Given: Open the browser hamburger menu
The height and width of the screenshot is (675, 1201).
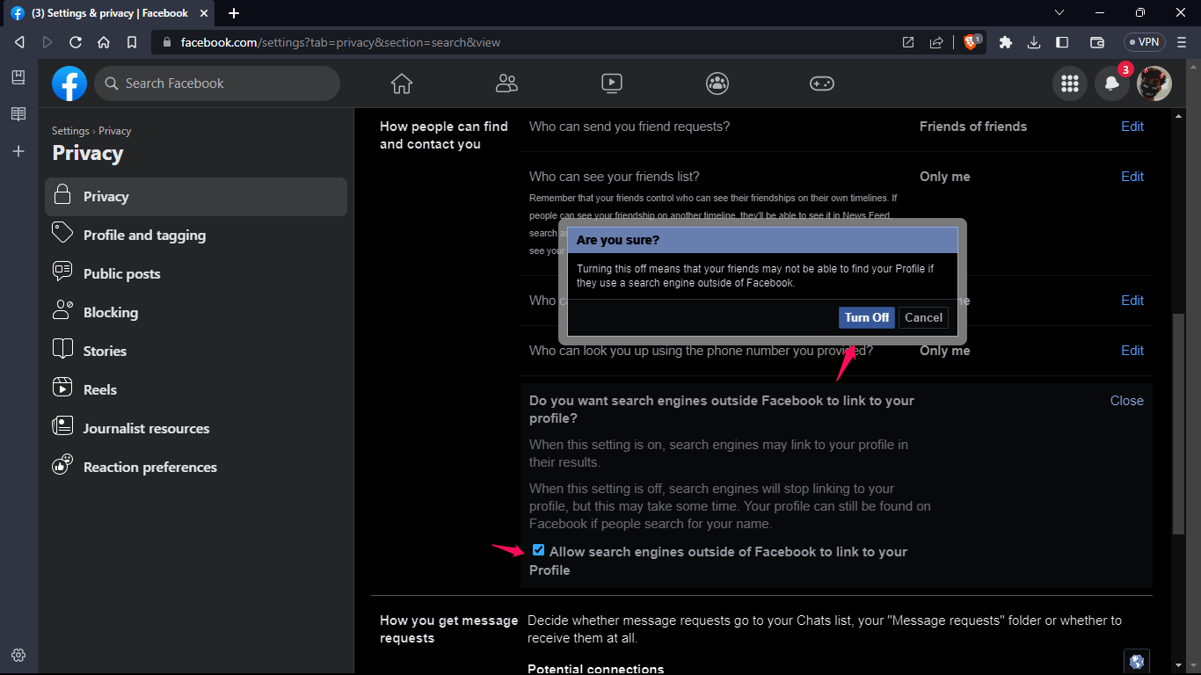Looking at the screenshot, I should (x=1183, y=42).
